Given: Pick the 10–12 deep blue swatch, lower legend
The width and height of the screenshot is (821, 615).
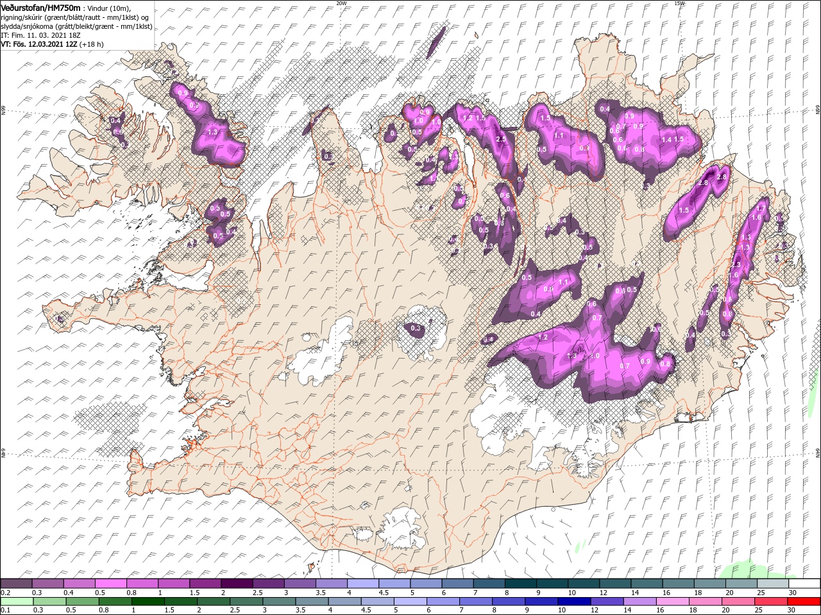Looking at the screenshot, I should (x=575, y=602).
